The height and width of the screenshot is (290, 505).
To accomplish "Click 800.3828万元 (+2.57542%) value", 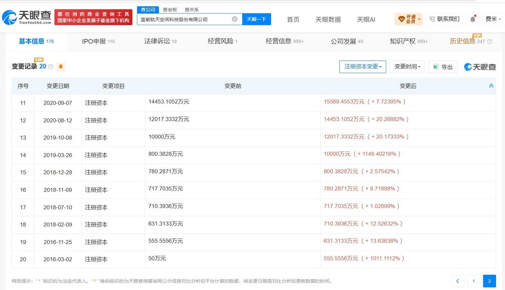I will click(362, 171).
